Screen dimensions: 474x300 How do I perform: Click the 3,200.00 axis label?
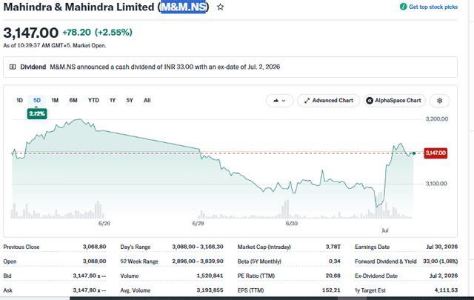click(437, 119)
